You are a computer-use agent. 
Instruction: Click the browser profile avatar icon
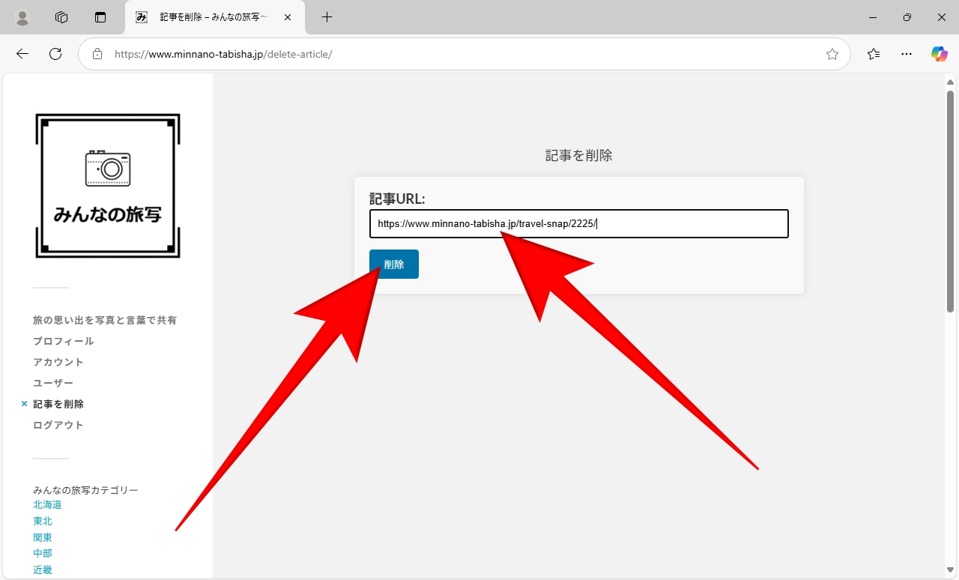(22, 17)
